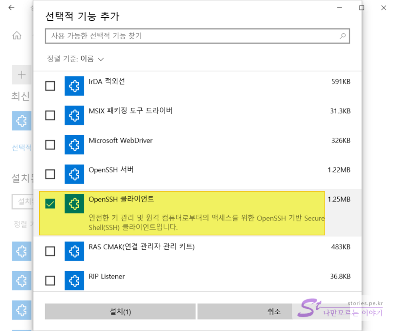The width and height of the screenshot is (395, 331).
Task: Check the IrDA 적외선 checkbox
Action: click(x=50, y=86)
